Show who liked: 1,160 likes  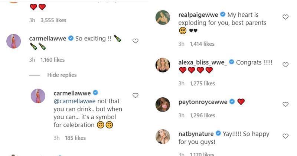(x=52, y=59)
